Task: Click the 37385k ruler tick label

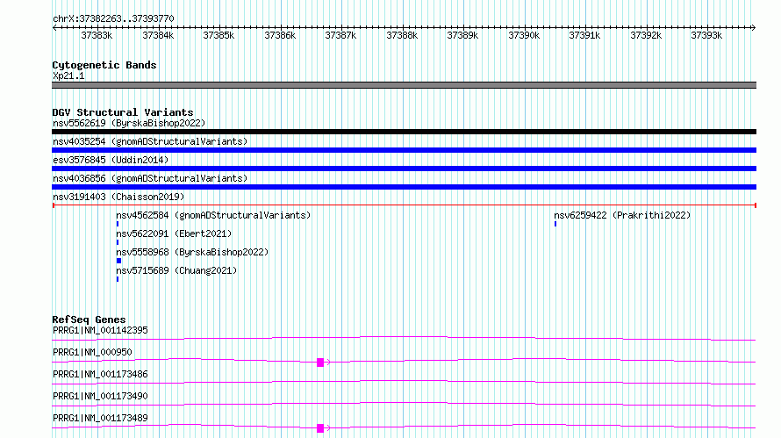Action: point(219,35)
